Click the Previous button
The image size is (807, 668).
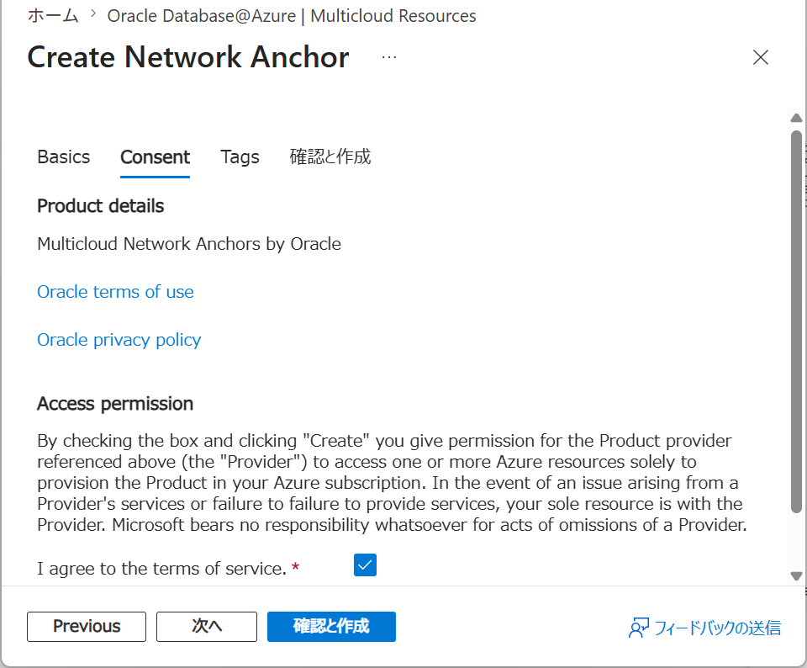(x=87, y=626)
